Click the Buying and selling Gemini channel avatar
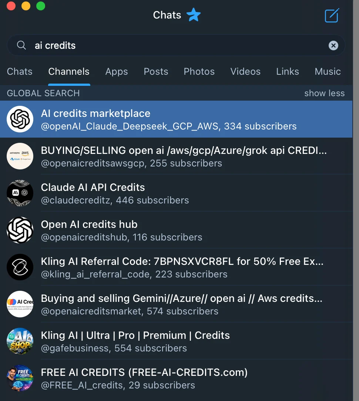The width and height of the screenshot is (359, 401). pyautogui.click(x=20, y=304)
